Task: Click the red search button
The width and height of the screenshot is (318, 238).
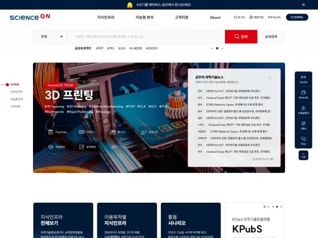Action: click(241, 36)
